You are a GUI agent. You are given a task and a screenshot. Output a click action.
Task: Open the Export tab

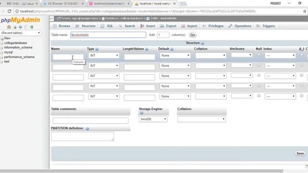168,26
